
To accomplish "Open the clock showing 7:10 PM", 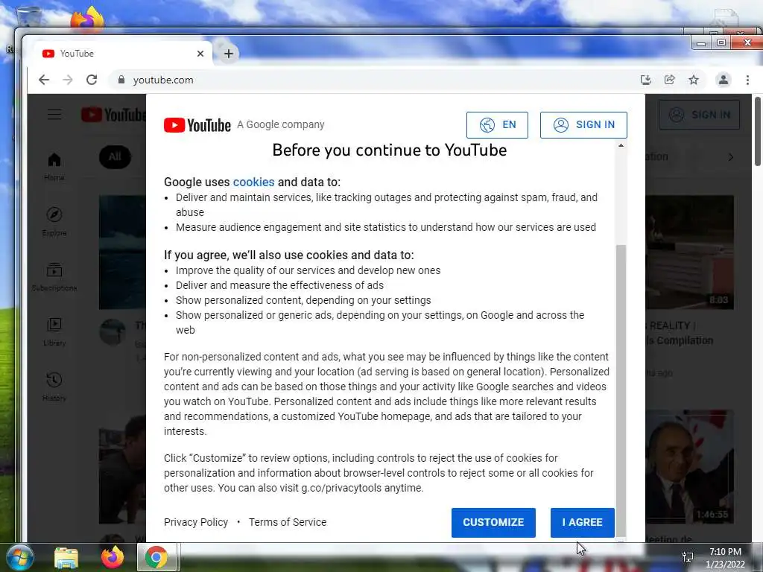I will [725, 558].
